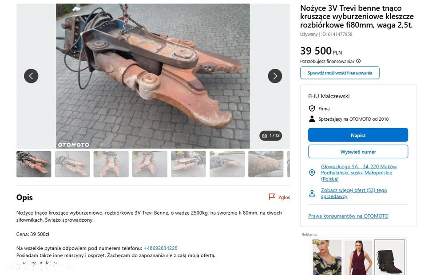Open the main shears photo in full view
444x275 pixels.
[153, 76]
